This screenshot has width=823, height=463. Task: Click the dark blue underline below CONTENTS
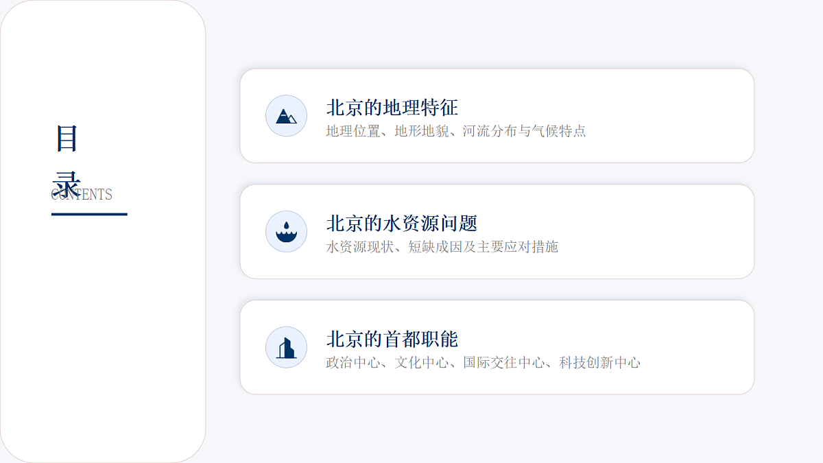(x=89, y=214)
